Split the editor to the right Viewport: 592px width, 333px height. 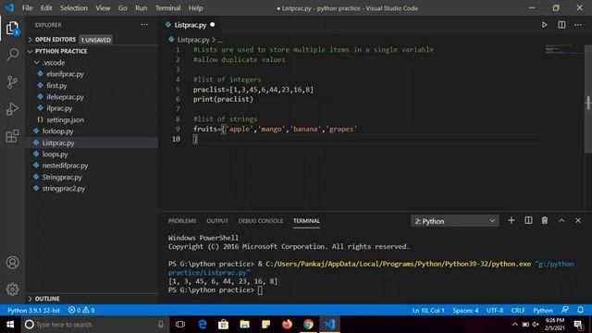pyautogui.click(x=561, y=25)
